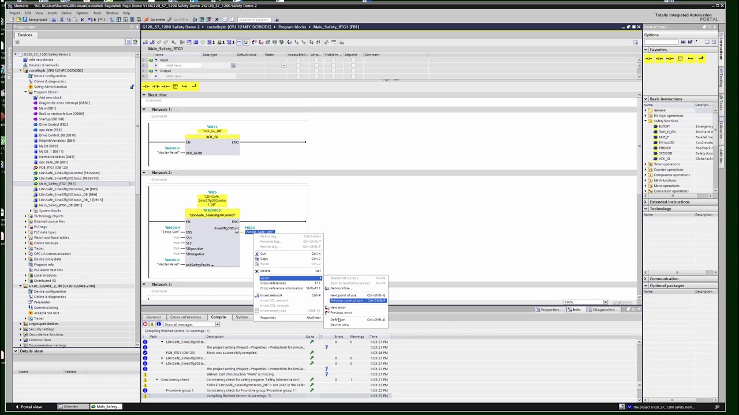
Task: Open the Show all messages dropdown
Action: click(217, 325)
